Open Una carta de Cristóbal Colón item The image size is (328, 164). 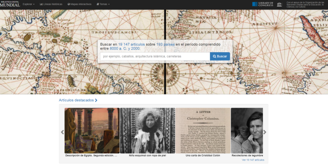tap(203, 130)
